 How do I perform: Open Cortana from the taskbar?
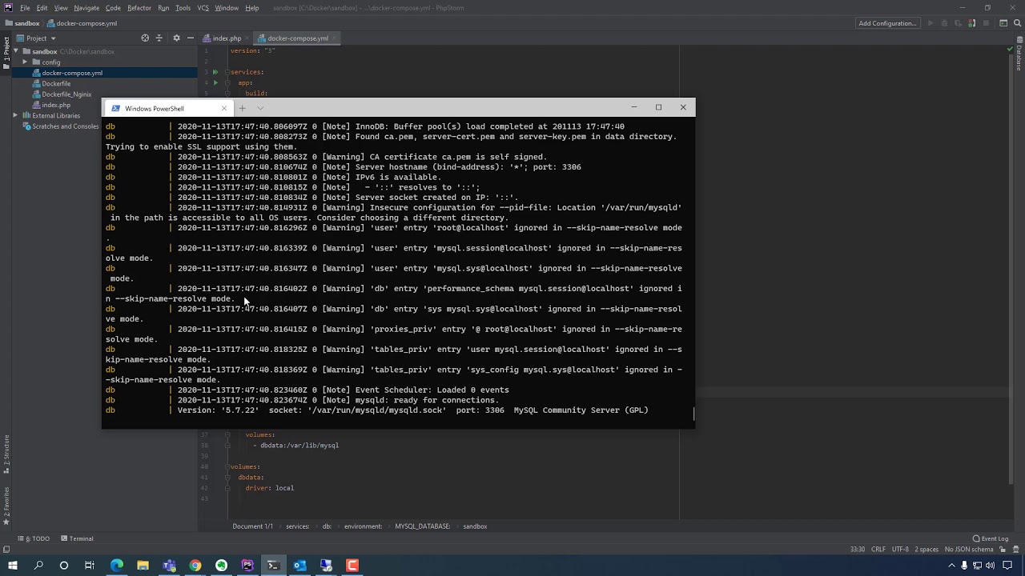(64, 566)
